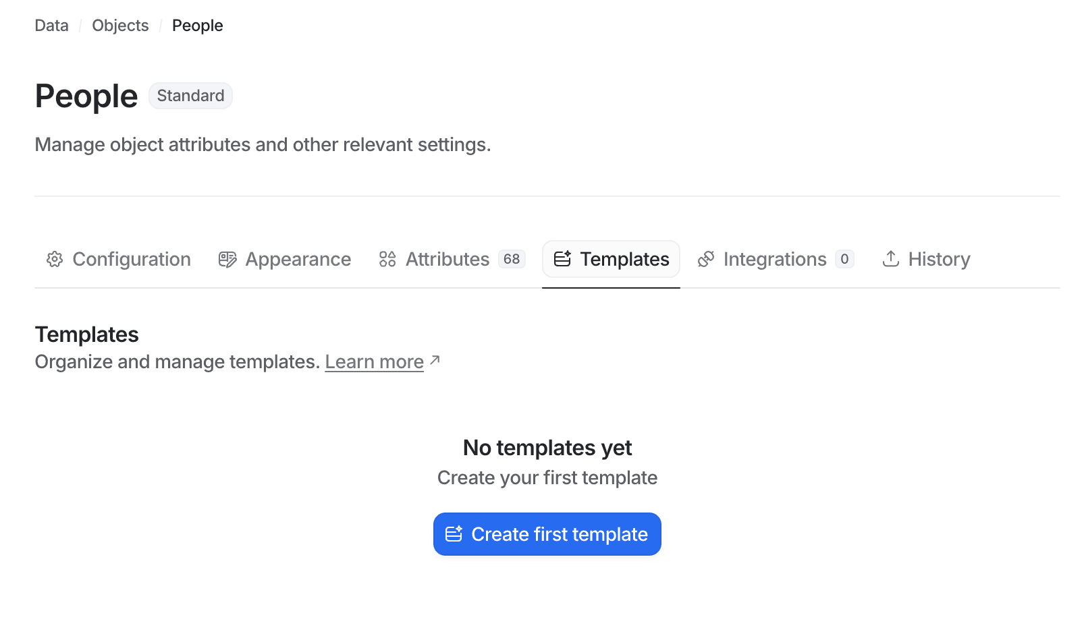Open Objects from the breadcrumb

point(120,25)
